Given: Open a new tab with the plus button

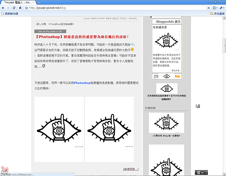Looking at the screenshot, I should point(38,3).
